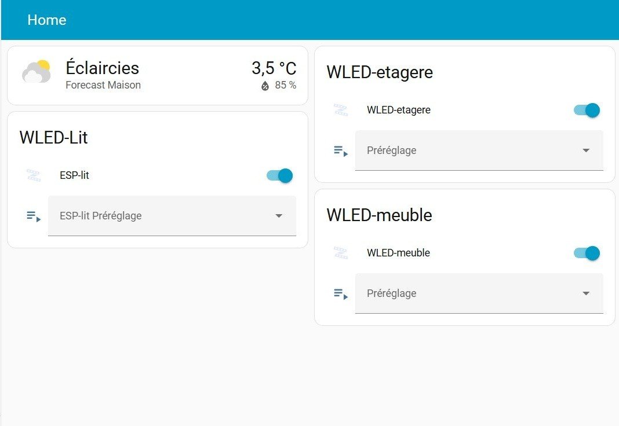Image resolution: width=619 pixels, height=426 pixels.
Task: Click the 3,5 °C temperature reading
Action: 274,68
